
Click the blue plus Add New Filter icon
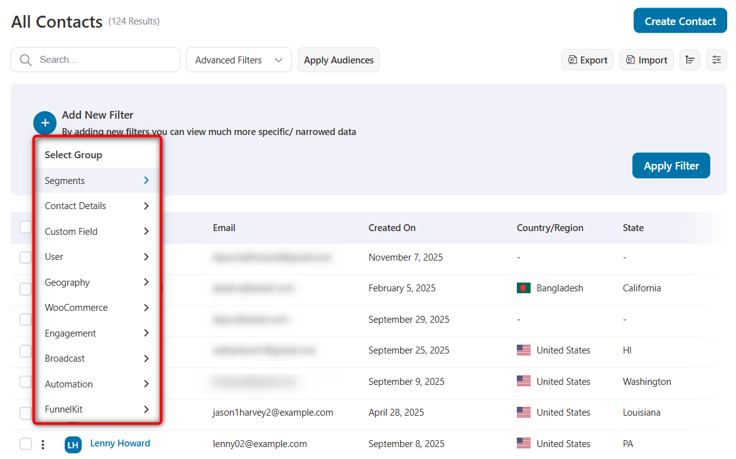[x=45, y=123]
